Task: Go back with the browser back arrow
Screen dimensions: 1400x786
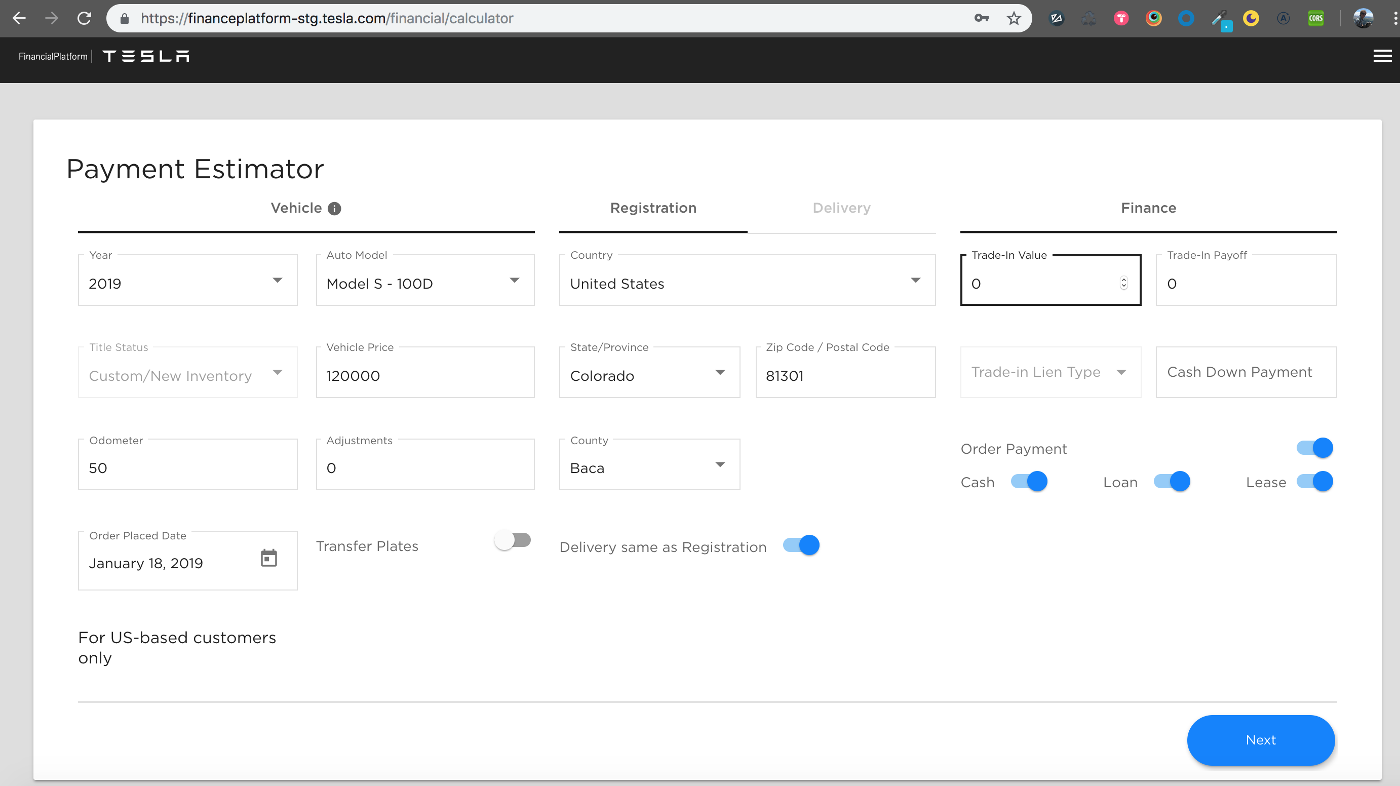Action: 20,18
